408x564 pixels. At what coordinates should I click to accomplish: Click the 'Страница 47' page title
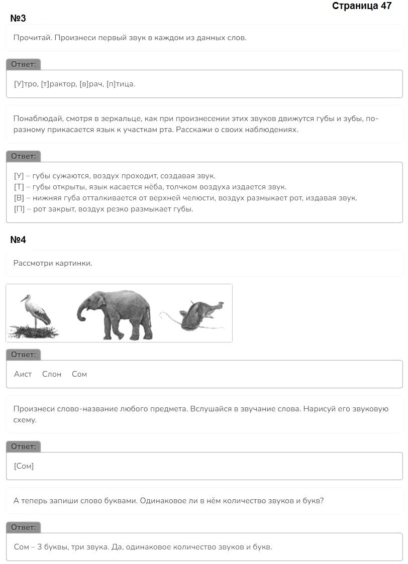[362, 6]
